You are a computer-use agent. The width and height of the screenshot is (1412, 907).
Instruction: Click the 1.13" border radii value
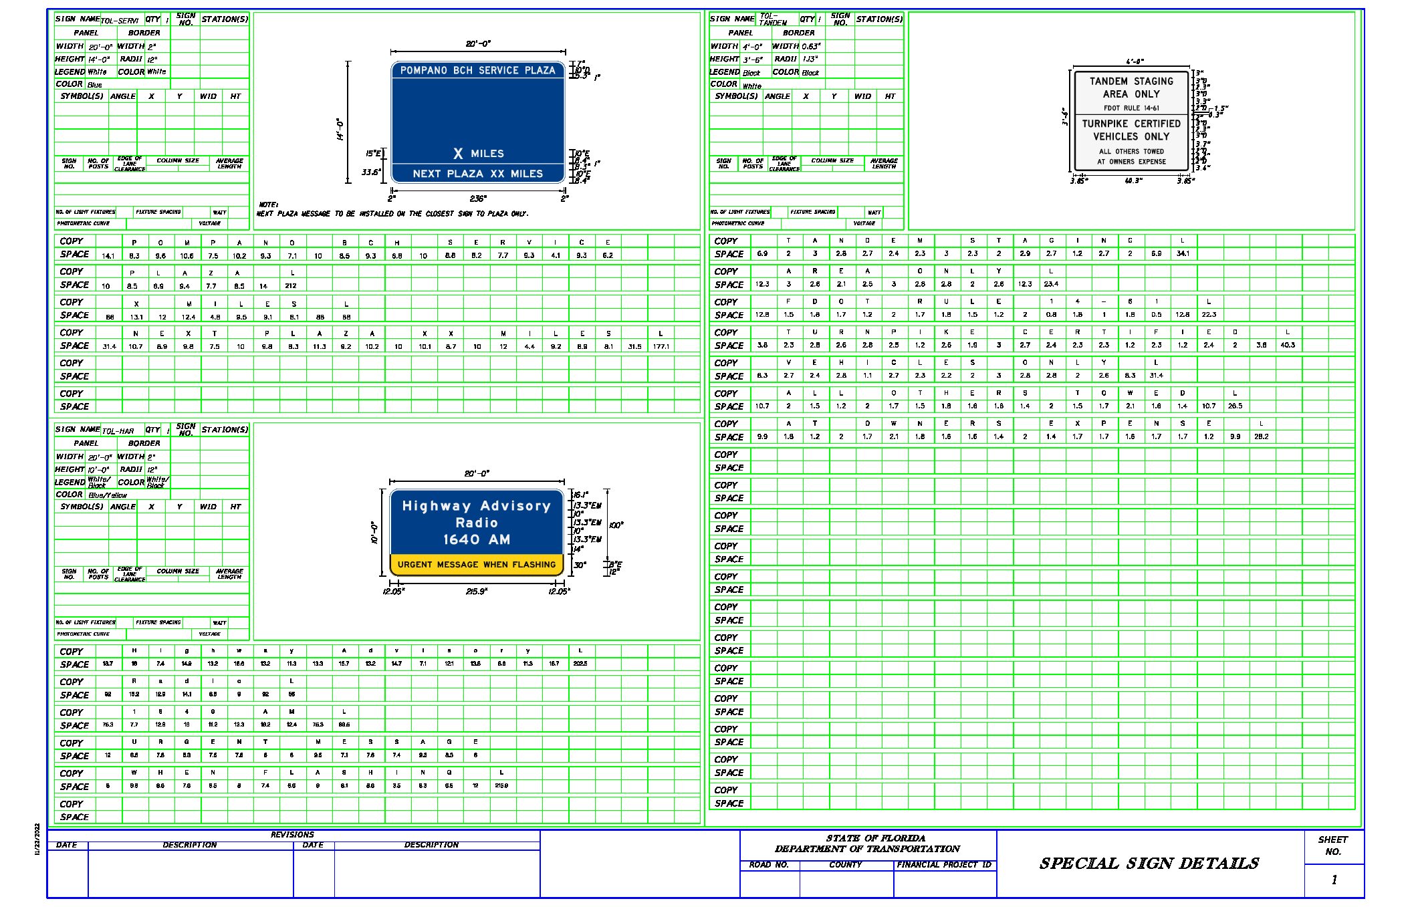point(810,59)
